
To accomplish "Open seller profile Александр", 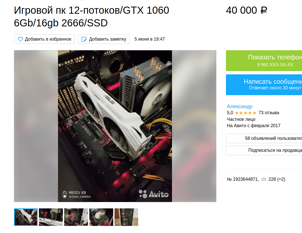I will tap(240, 106).
